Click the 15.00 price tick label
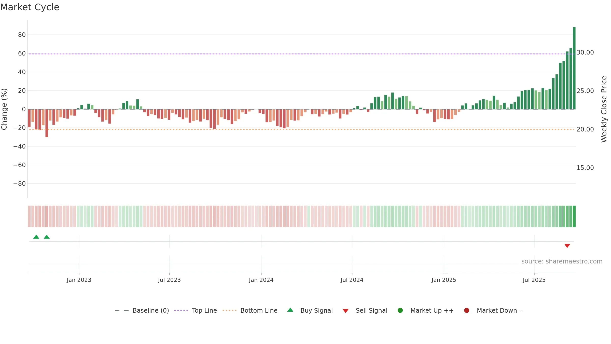 (x=585, y=168)
